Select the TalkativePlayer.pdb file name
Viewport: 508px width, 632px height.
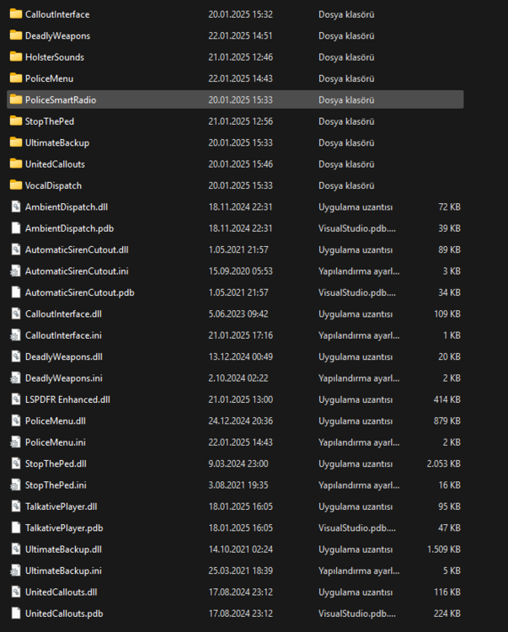[x=64, y=528]
